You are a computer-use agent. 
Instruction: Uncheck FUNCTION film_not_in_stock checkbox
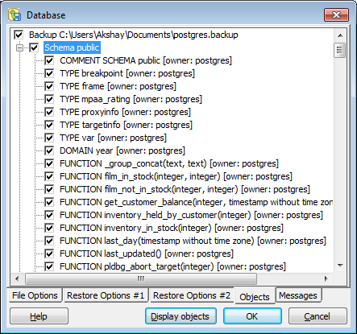coord(49,189)
